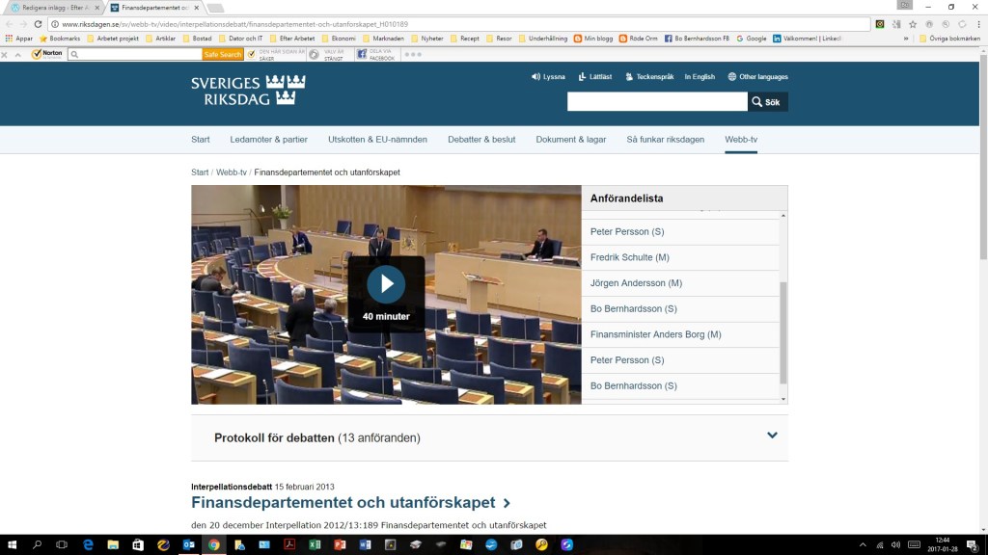This screenshot has width=988, height=555.
Task: Click the Start breadcrumb link
Action: point(200,172)
